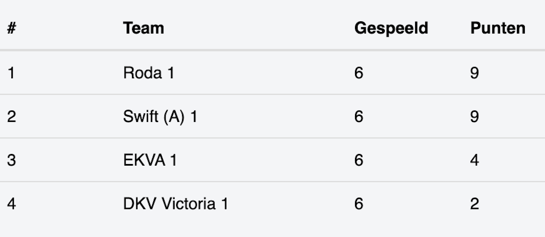The height and width of the screenshot is (237, 545).
Task: Select the DKV Victoria 1 team name
Action: 176,204
